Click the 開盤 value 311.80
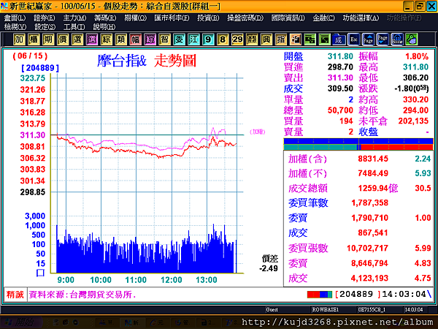The image size is (438, 329). click(x=340, y=56)
